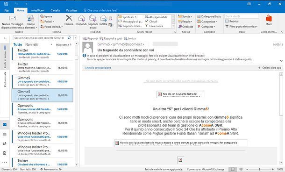This screenshot has height=172, width=285.
Task: Switch to the Home tab
Action: (21, 10)
